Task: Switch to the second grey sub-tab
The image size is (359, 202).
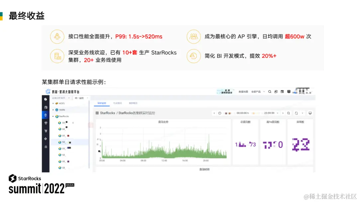Action: (117, 103)
